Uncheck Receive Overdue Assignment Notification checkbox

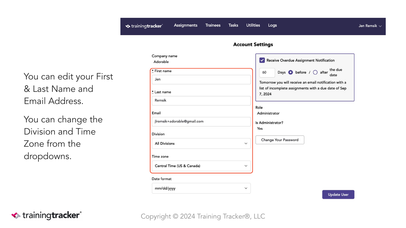[x=262, y=60]
